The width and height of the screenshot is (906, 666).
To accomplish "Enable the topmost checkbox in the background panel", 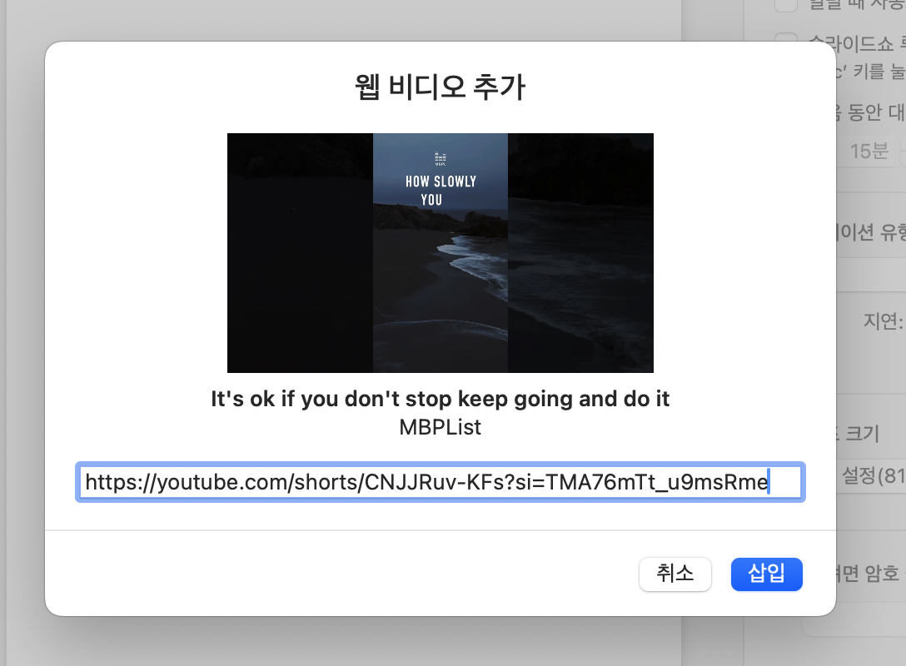I will tap(785, 6).
